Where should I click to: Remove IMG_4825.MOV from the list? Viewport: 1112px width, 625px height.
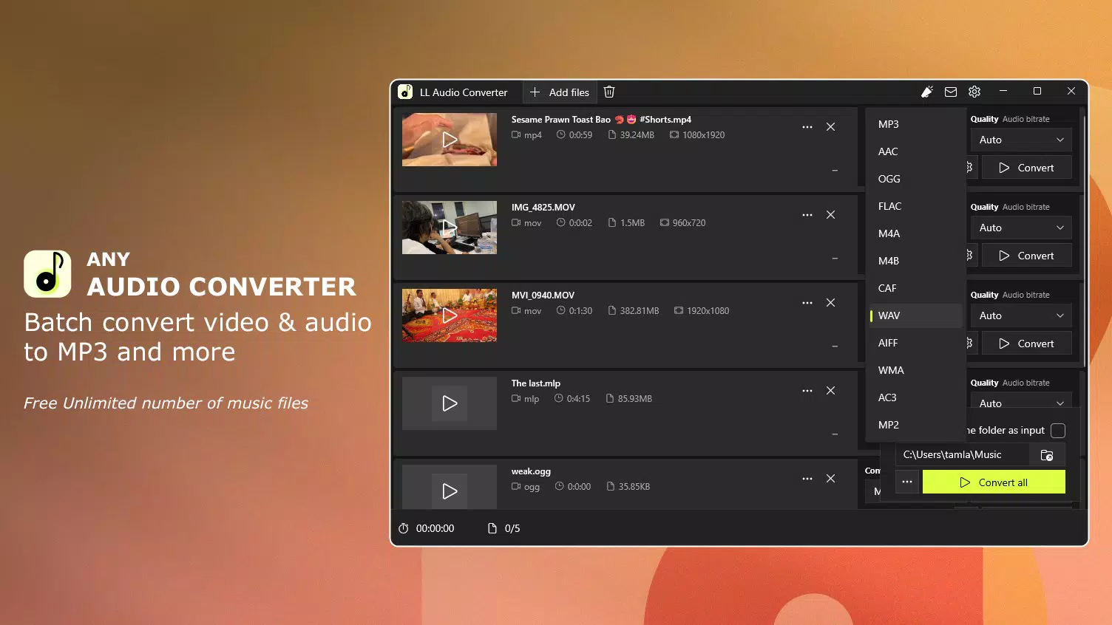(x=831, y=215)
